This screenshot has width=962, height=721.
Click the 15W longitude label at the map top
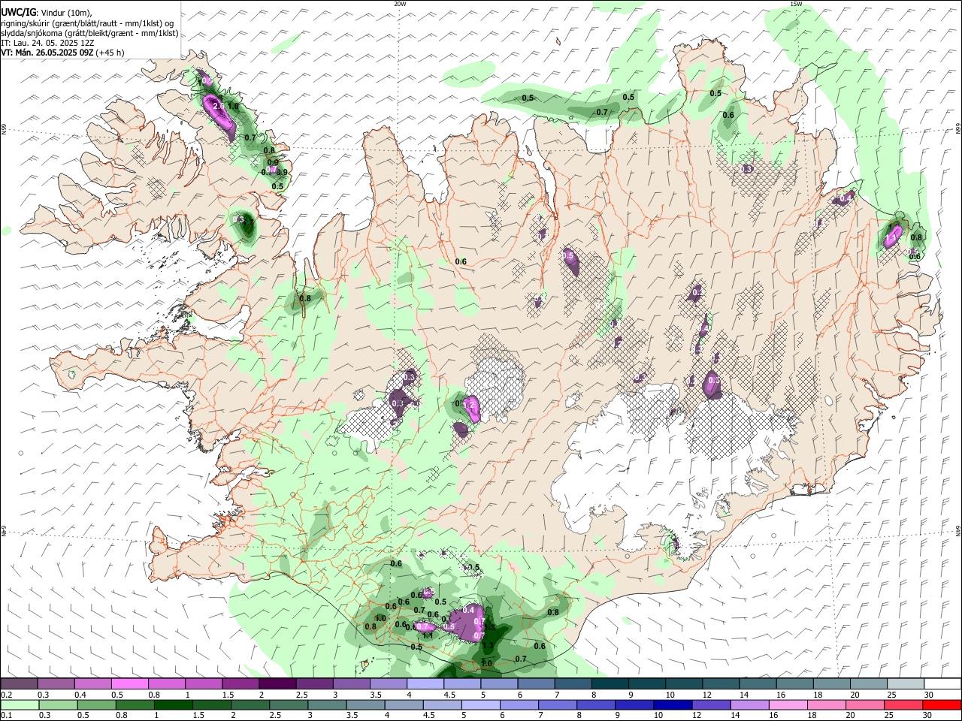796,4
